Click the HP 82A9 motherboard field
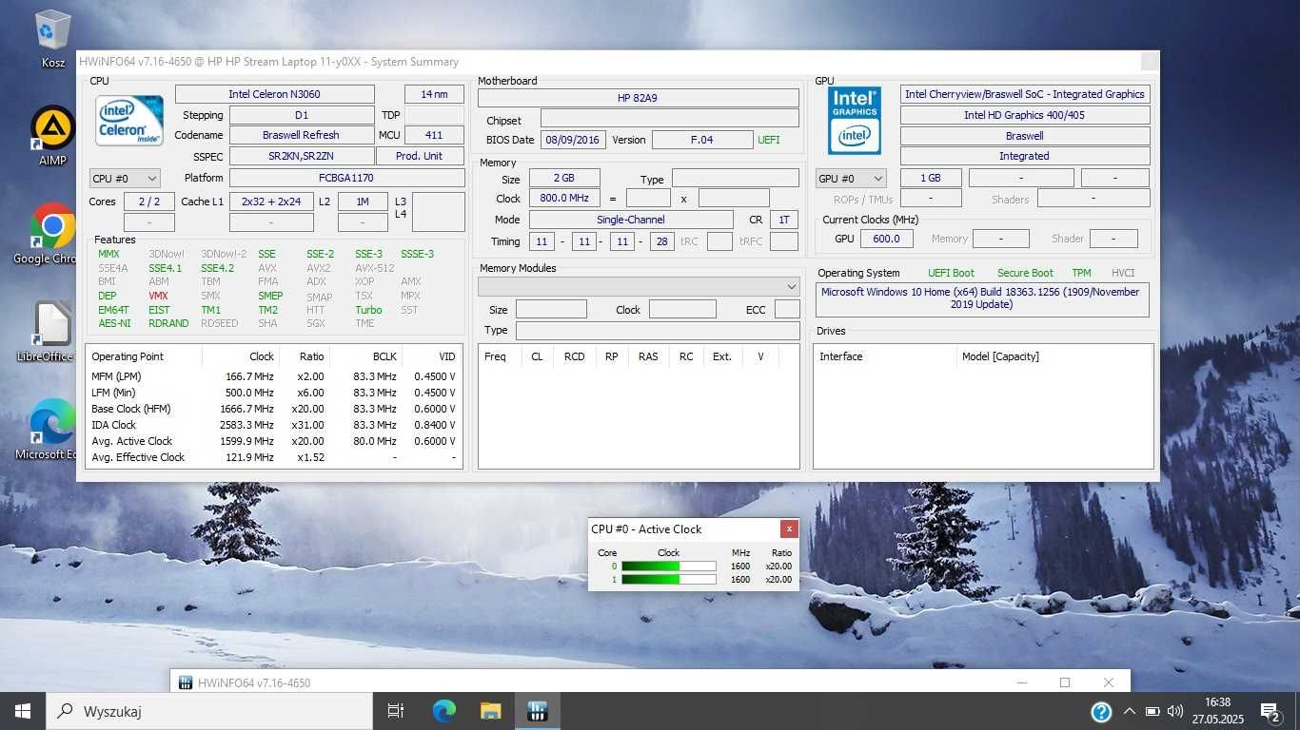Viewport: 1300px width, 730px height. [639, 98]
